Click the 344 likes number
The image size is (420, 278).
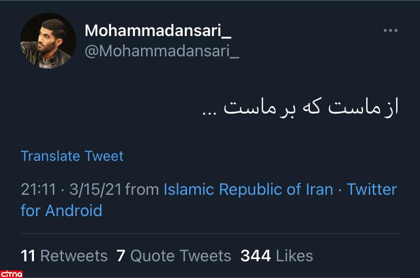coord(256,256)
